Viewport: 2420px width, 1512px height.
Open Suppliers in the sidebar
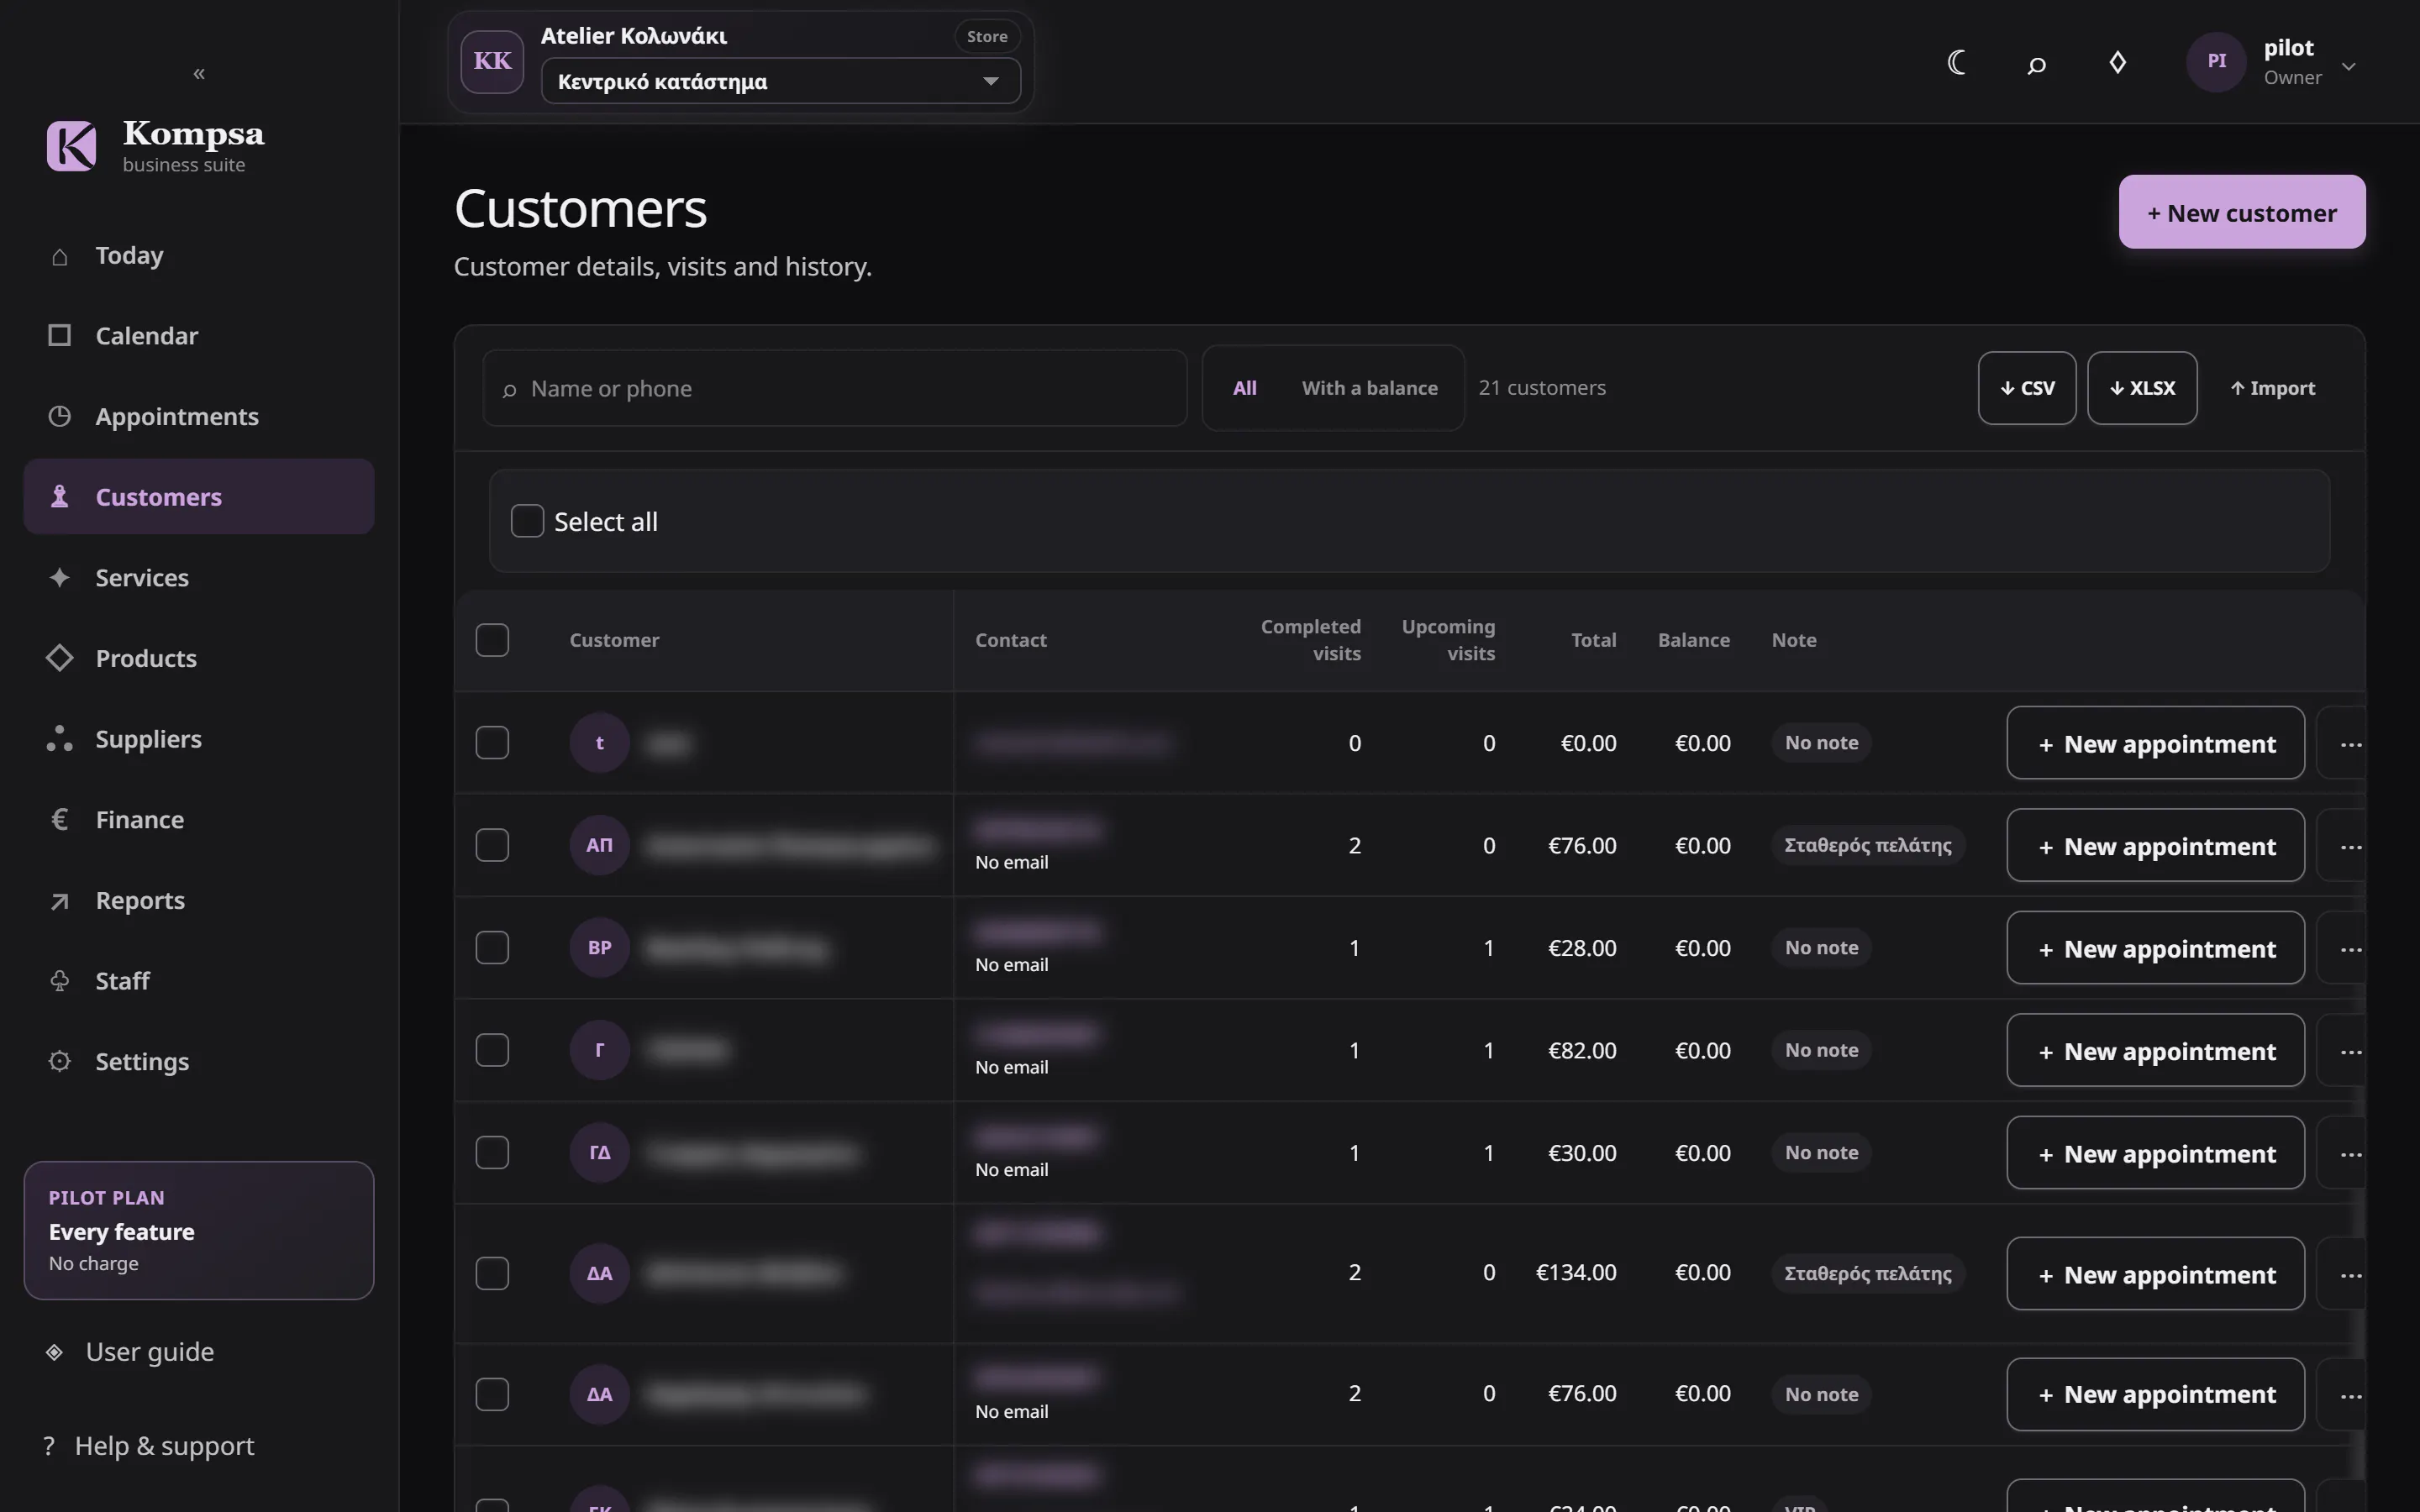point(198,739)
